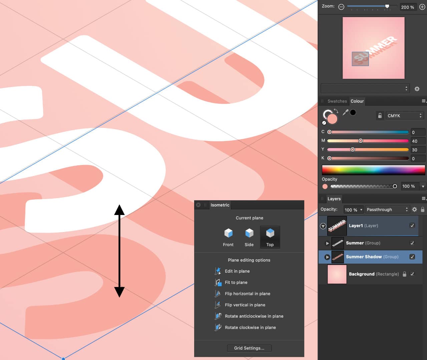427x360 pixels.
Task: Click the Fit to plane icon
Action: click(219, 282)
